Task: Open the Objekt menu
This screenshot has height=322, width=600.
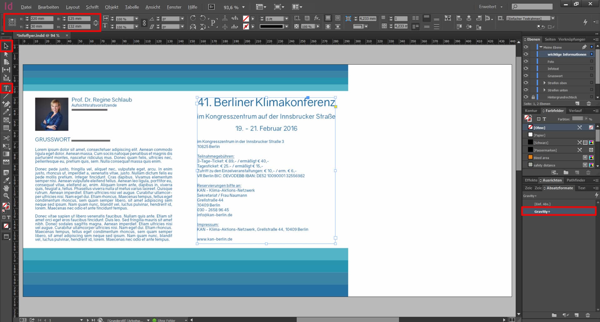Action: (111, 7)
